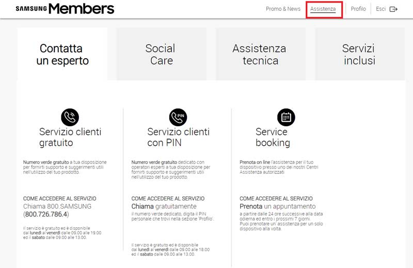Click the Servizio clienti con PIN heading

178,137
